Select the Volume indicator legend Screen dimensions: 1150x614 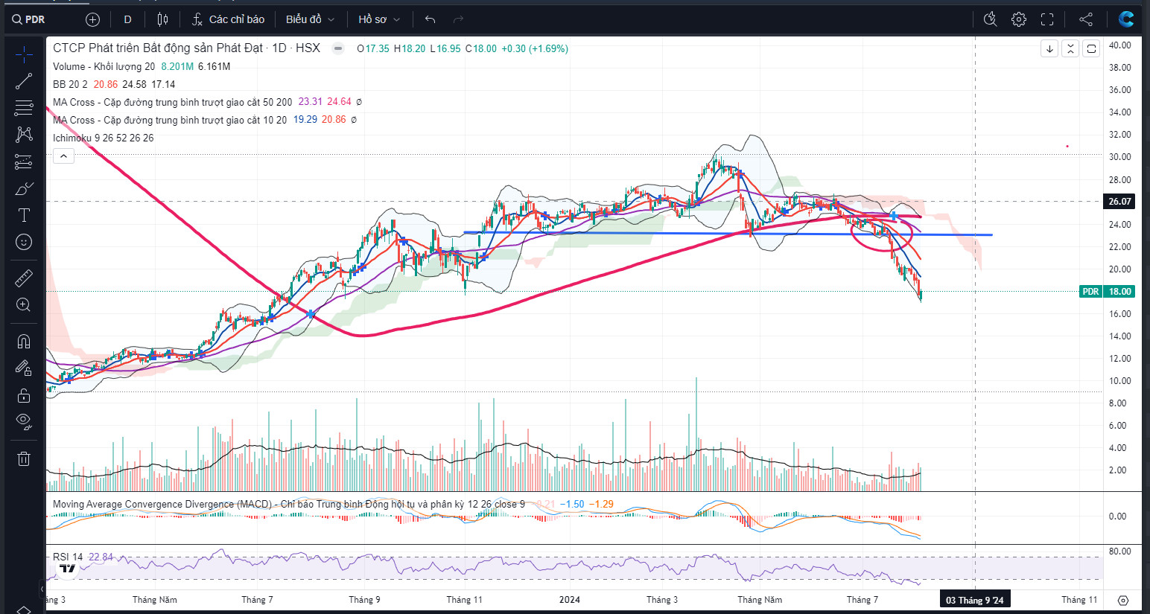(x=104, y=66)
